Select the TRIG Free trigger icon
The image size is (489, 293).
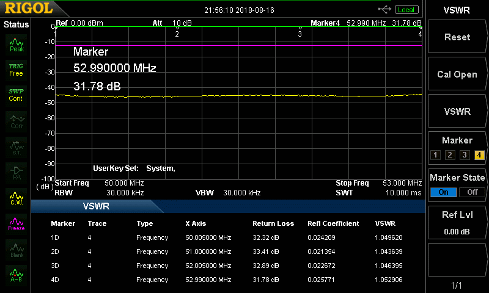pyautogui.click(x=17, y=69)
